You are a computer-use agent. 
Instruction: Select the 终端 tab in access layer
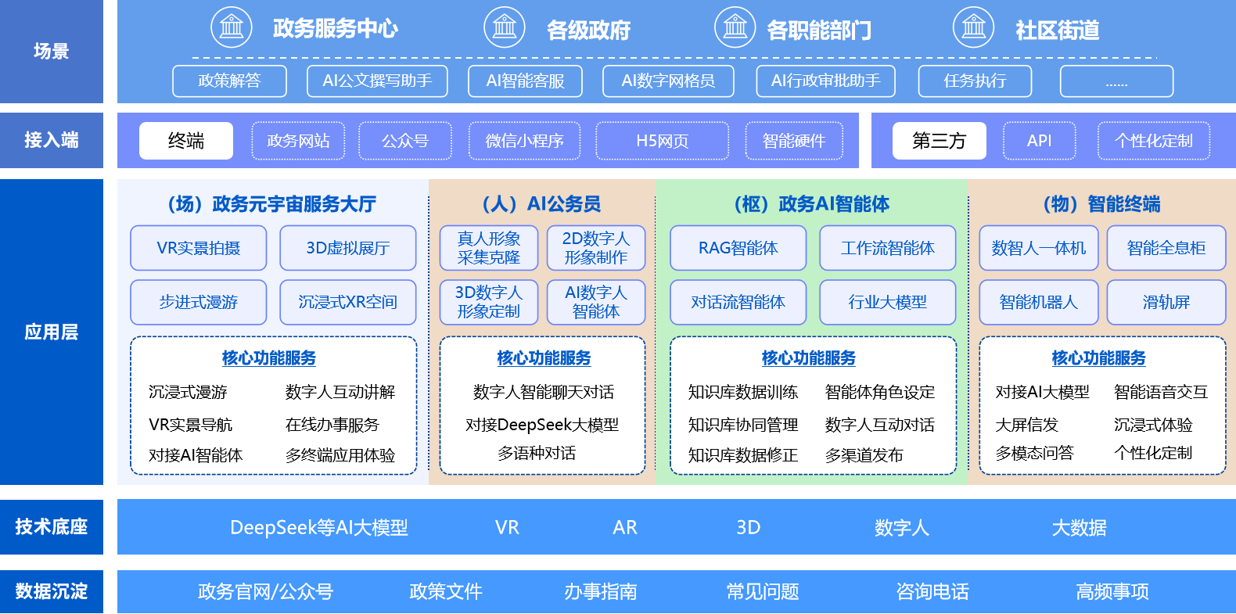tap(186, 141)
